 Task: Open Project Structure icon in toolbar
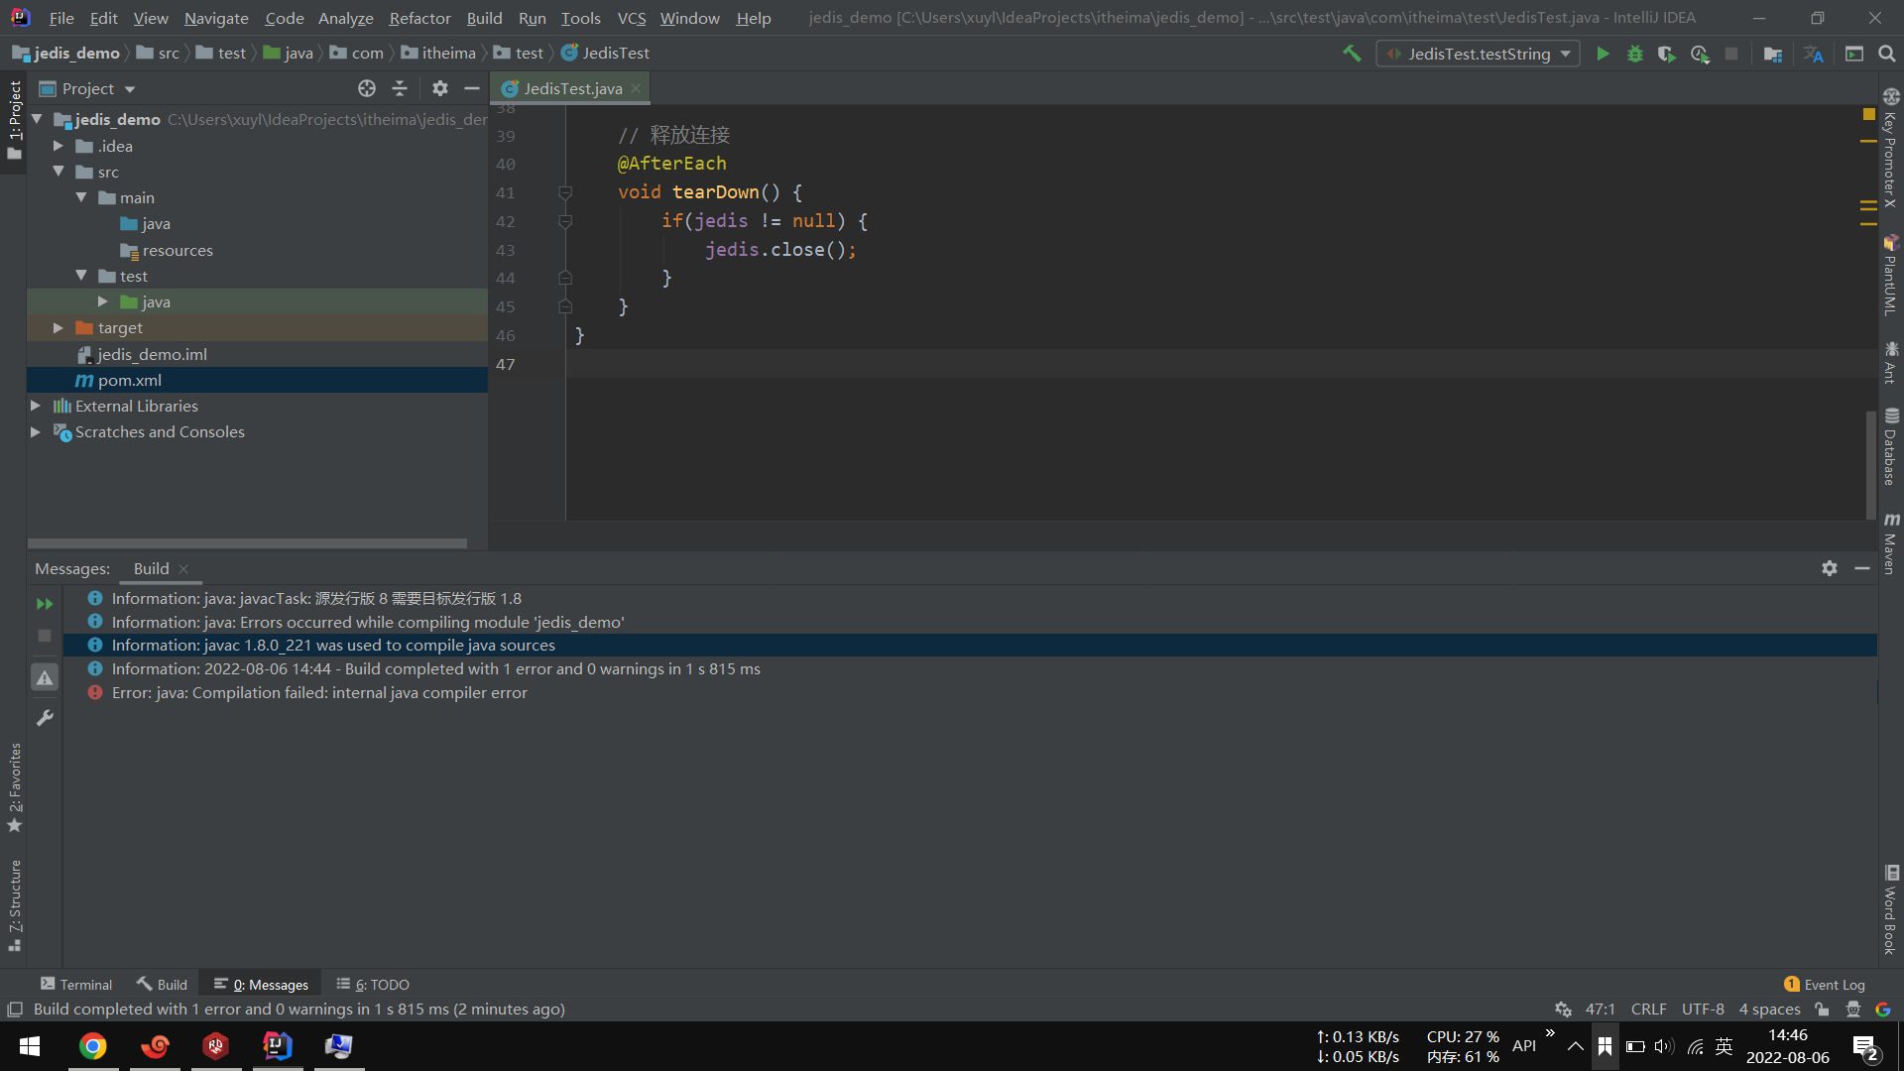1773,54
